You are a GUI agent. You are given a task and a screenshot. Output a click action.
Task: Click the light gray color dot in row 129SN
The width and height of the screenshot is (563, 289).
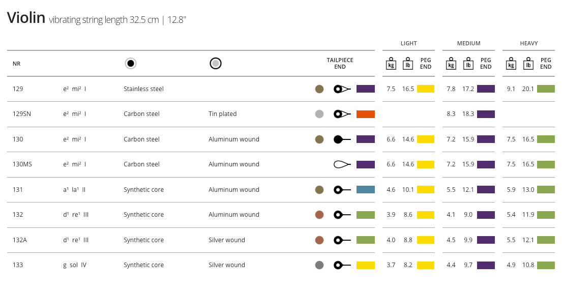(319, 114)
